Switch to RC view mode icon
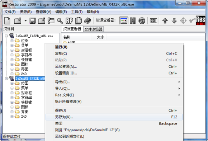 142,21
